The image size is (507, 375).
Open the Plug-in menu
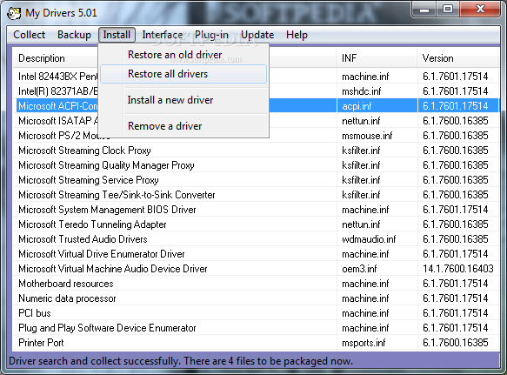click(x=211, y=35)
